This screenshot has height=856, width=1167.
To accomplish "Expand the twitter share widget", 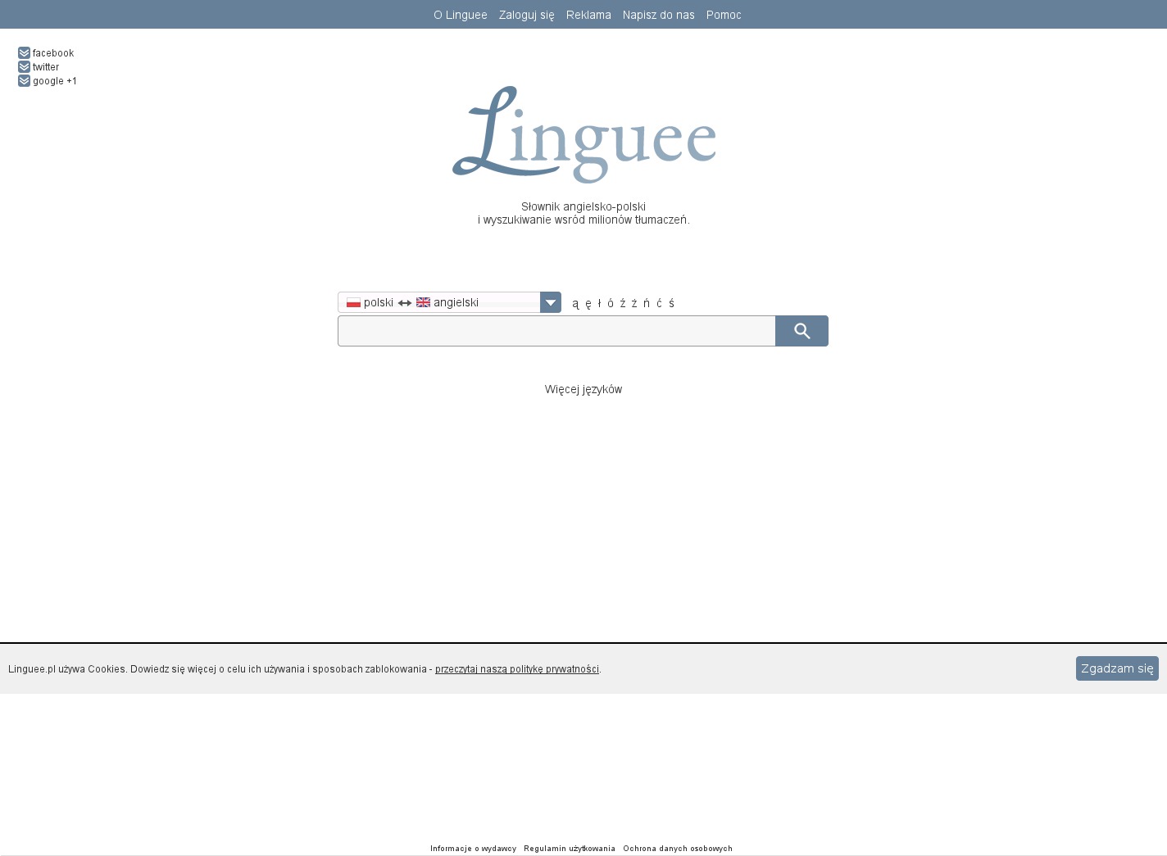I will click(x=25, y=67).
